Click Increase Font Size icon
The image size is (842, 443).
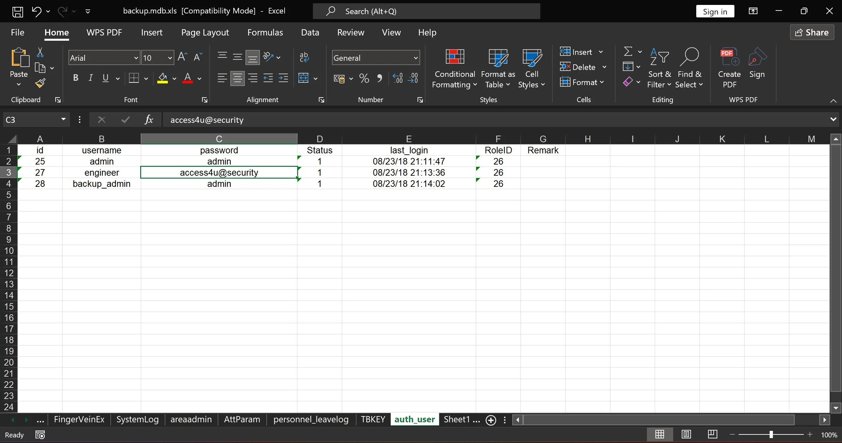click(182, 57)
